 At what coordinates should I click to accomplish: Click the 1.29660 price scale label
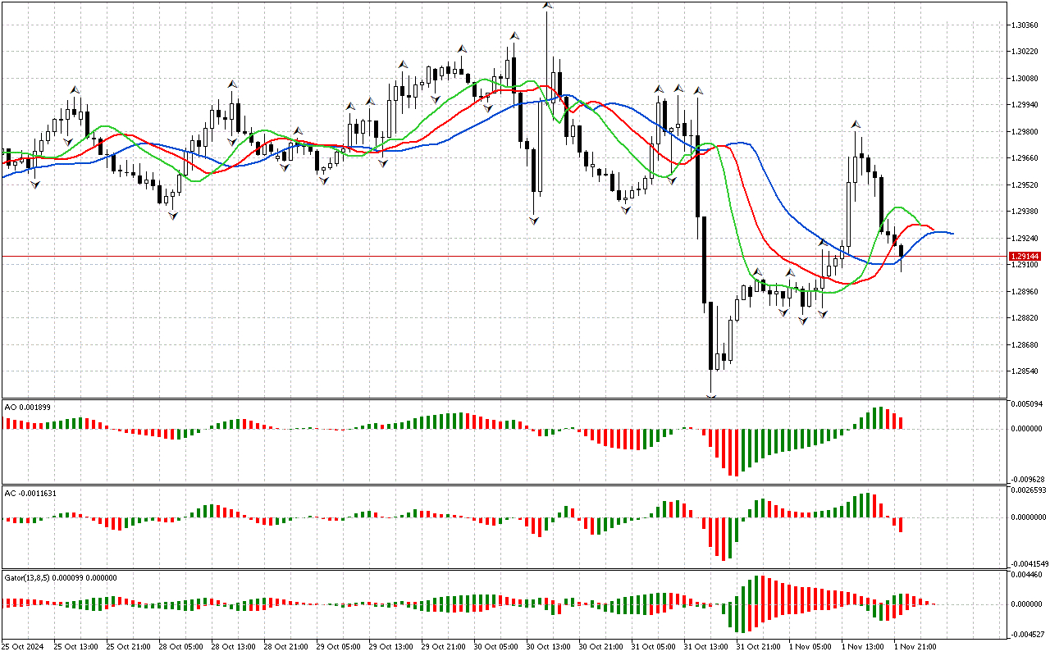(1025, 158)
